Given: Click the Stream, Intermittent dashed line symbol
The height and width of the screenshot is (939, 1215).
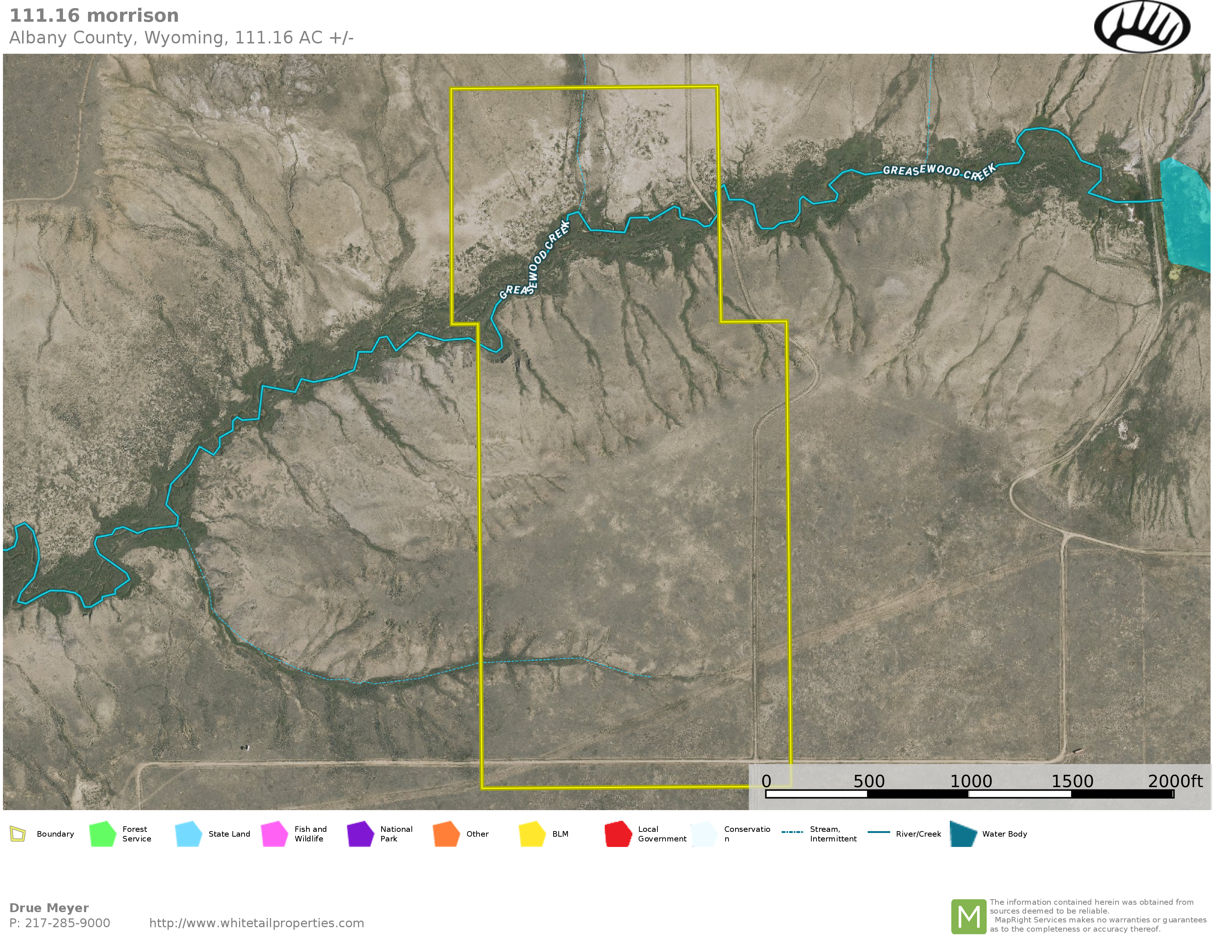Looking at the screenshot, I should [x=792, y=832].
